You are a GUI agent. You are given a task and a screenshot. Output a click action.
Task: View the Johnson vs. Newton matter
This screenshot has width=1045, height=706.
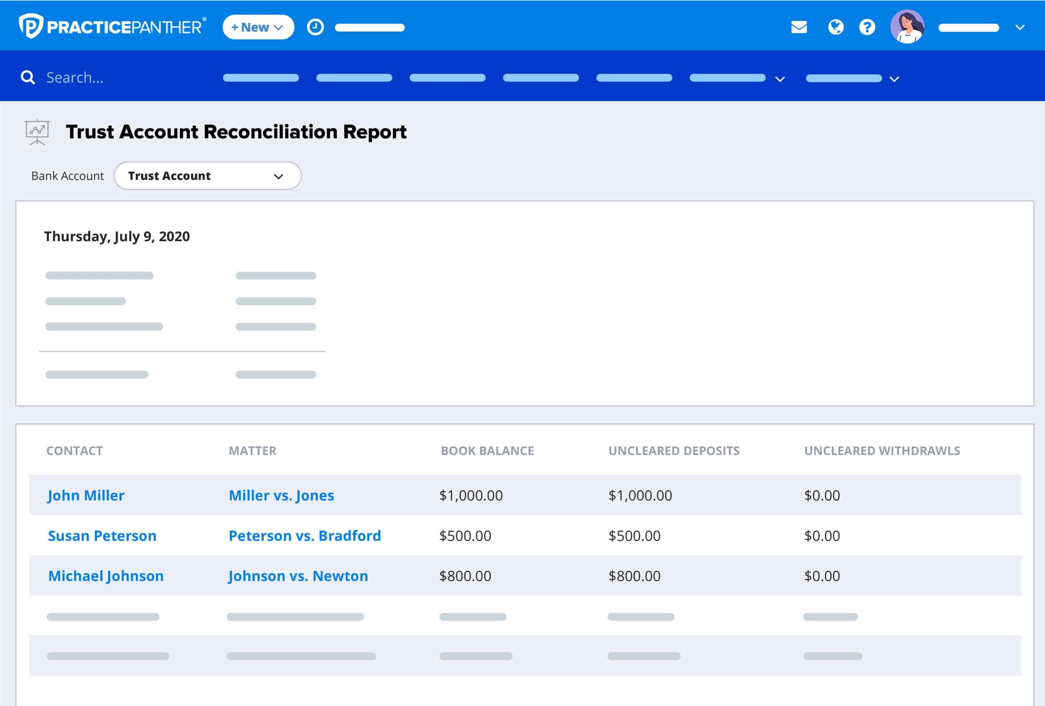click(298, 576)
